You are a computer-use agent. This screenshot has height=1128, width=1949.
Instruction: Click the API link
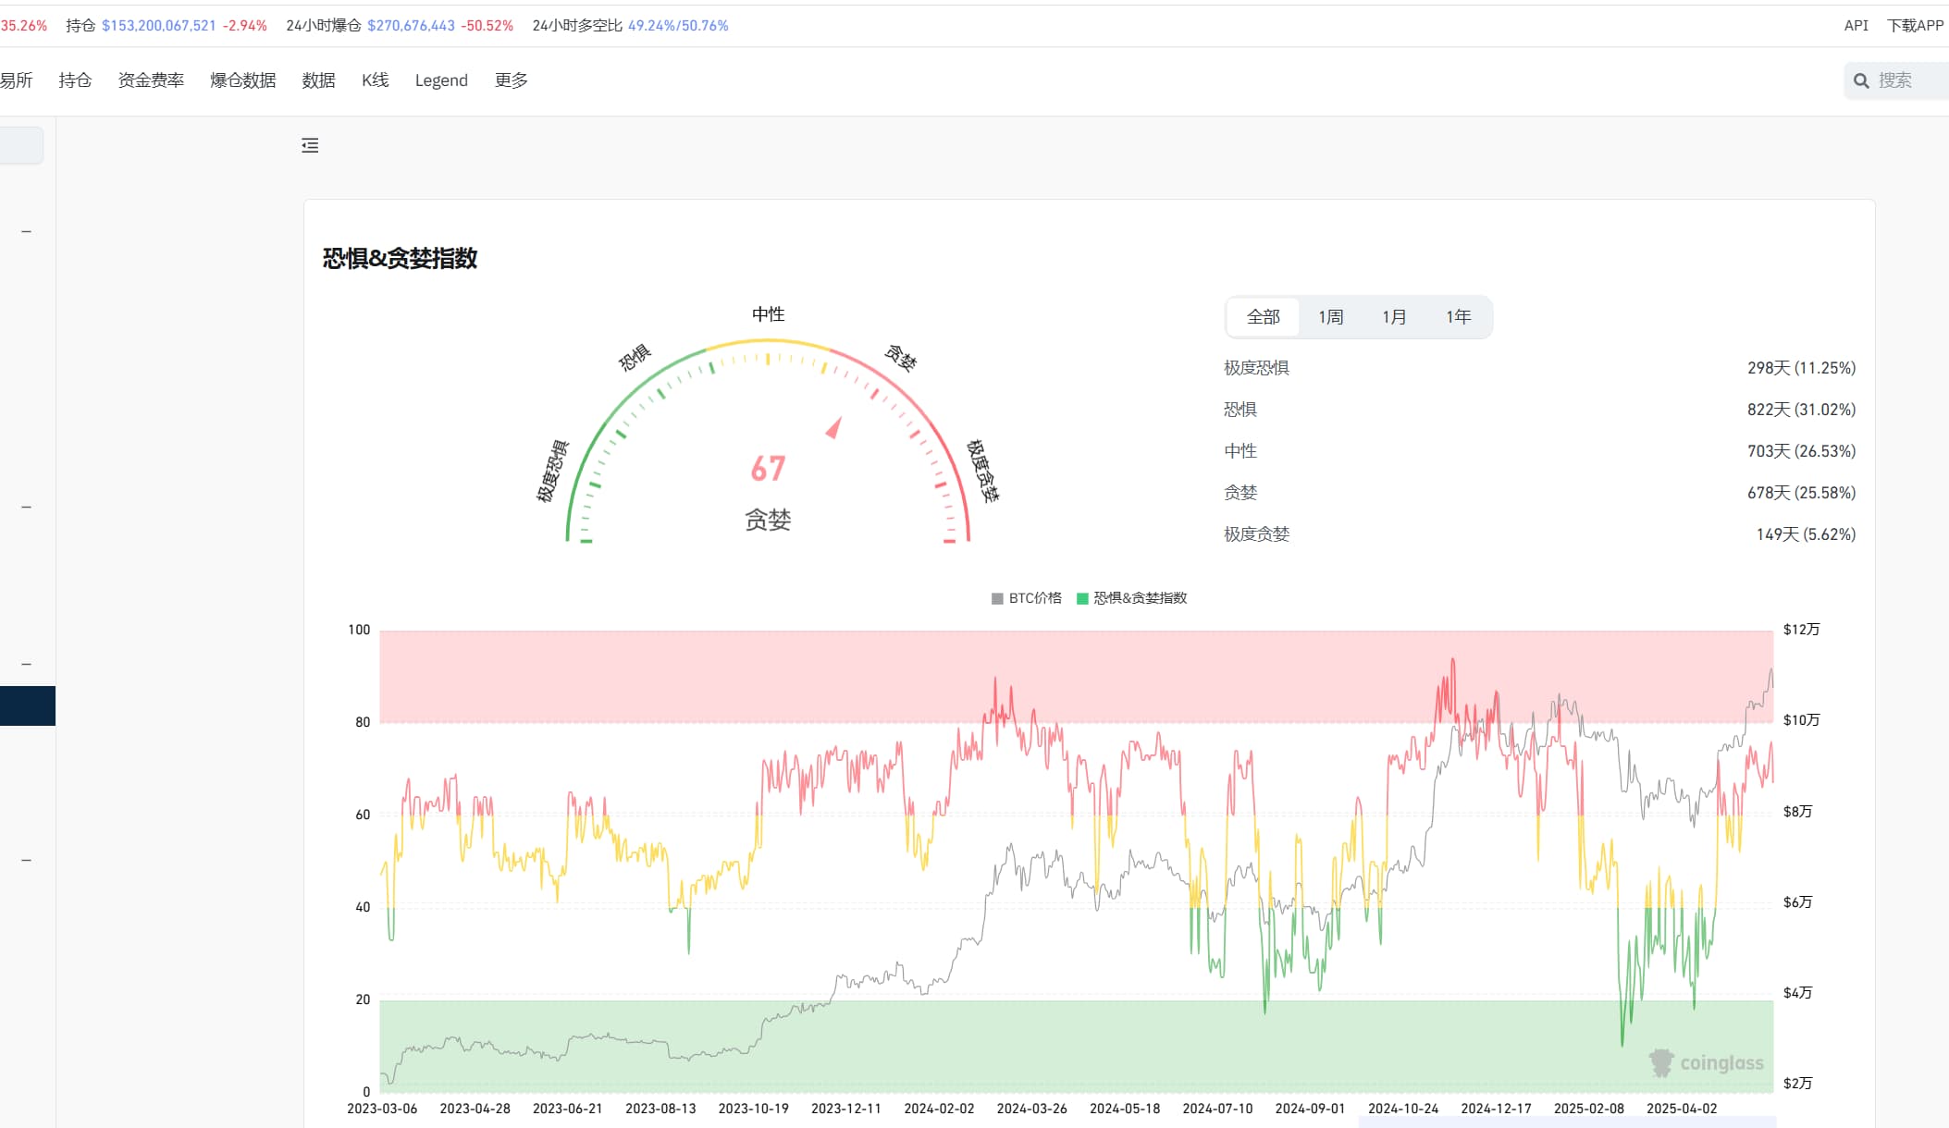1856,26
